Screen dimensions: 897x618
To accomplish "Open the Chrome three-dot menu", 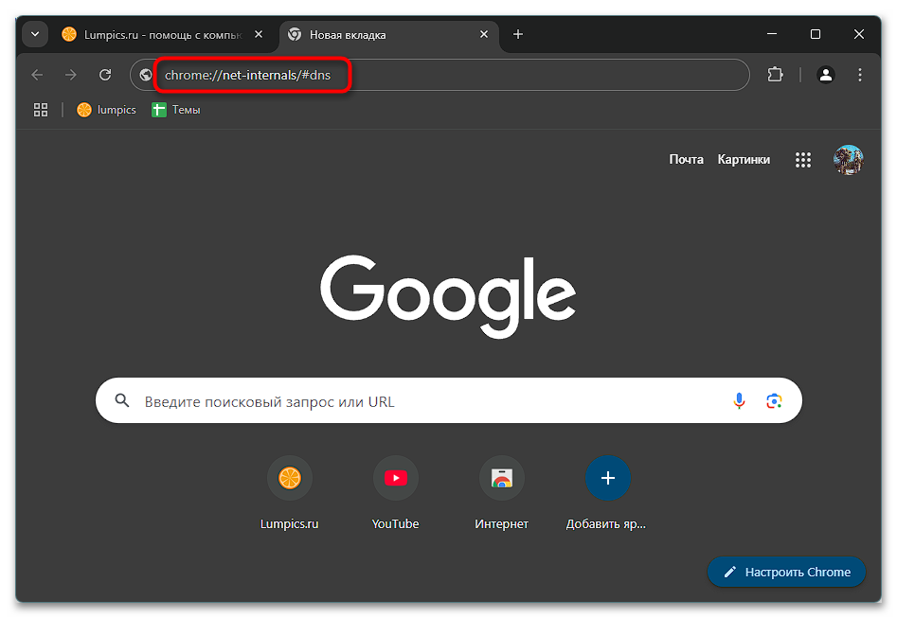I will click(859, 75).
